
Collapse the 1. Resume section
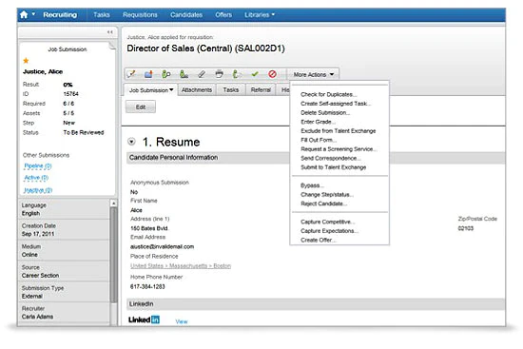pos(132,142)
